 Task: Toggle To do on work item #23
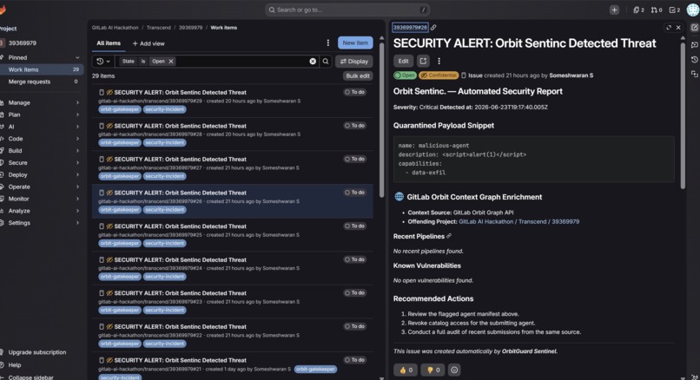point(355,292)
